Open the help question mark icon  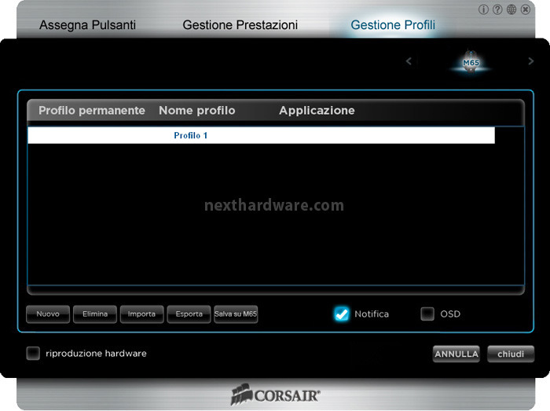(497, 9)
